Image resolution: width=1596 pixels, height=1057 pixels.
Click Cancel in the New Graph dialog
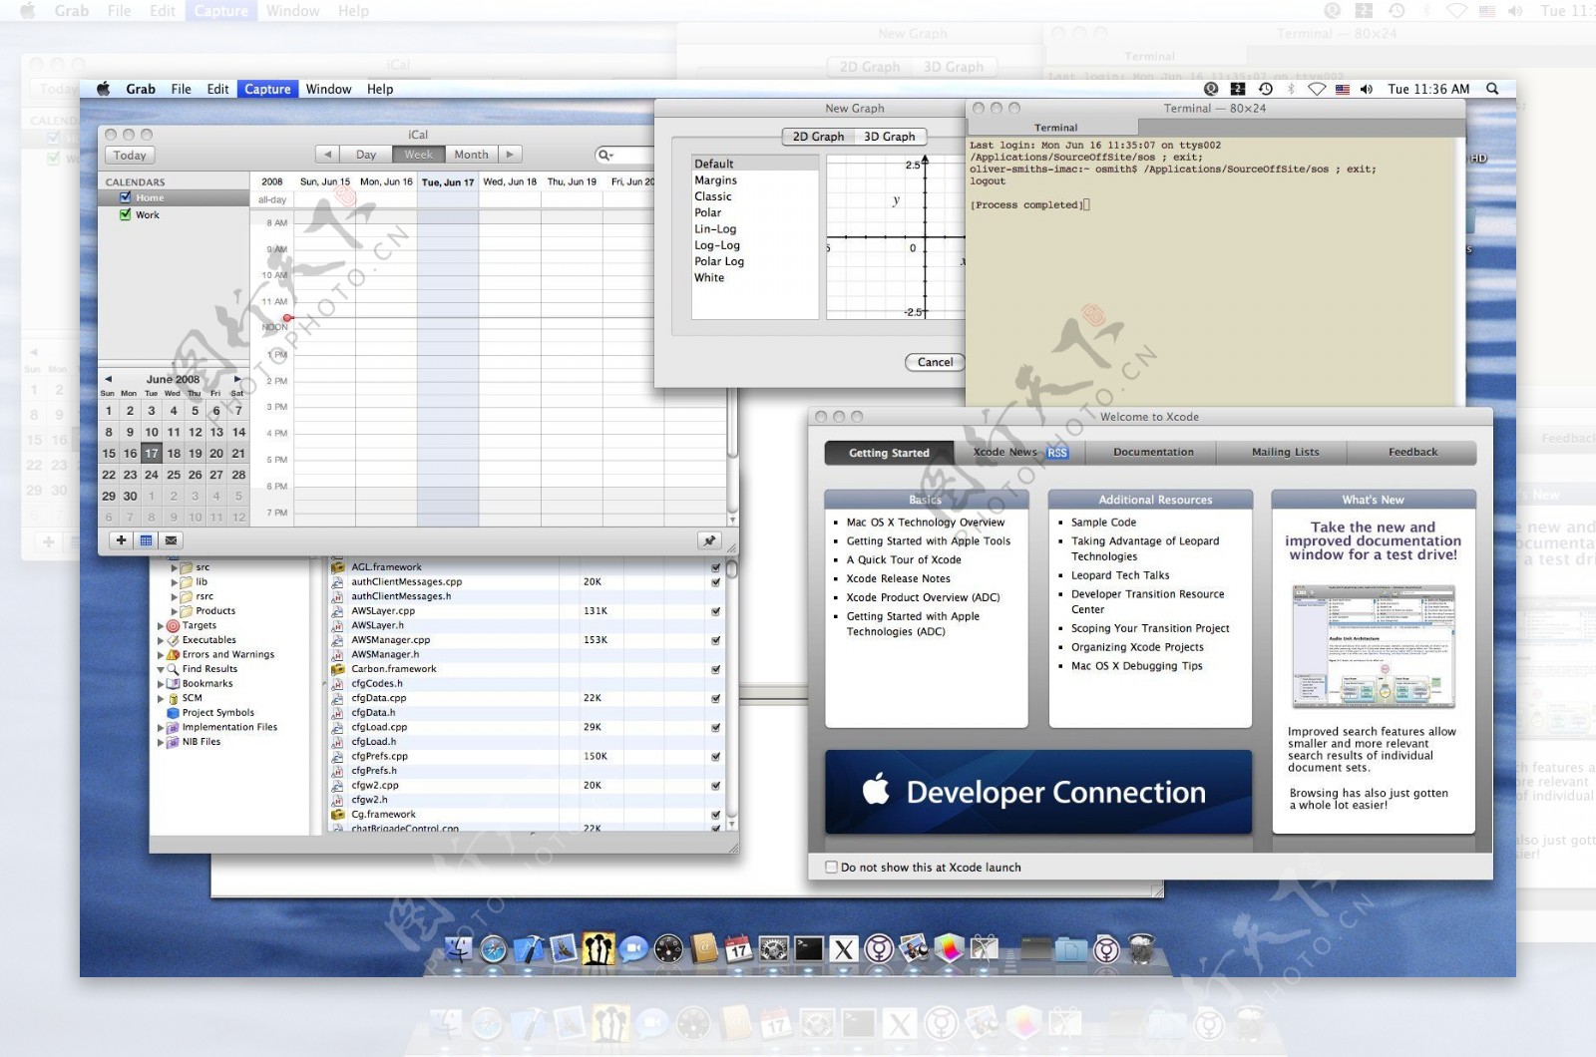(935, 362)
